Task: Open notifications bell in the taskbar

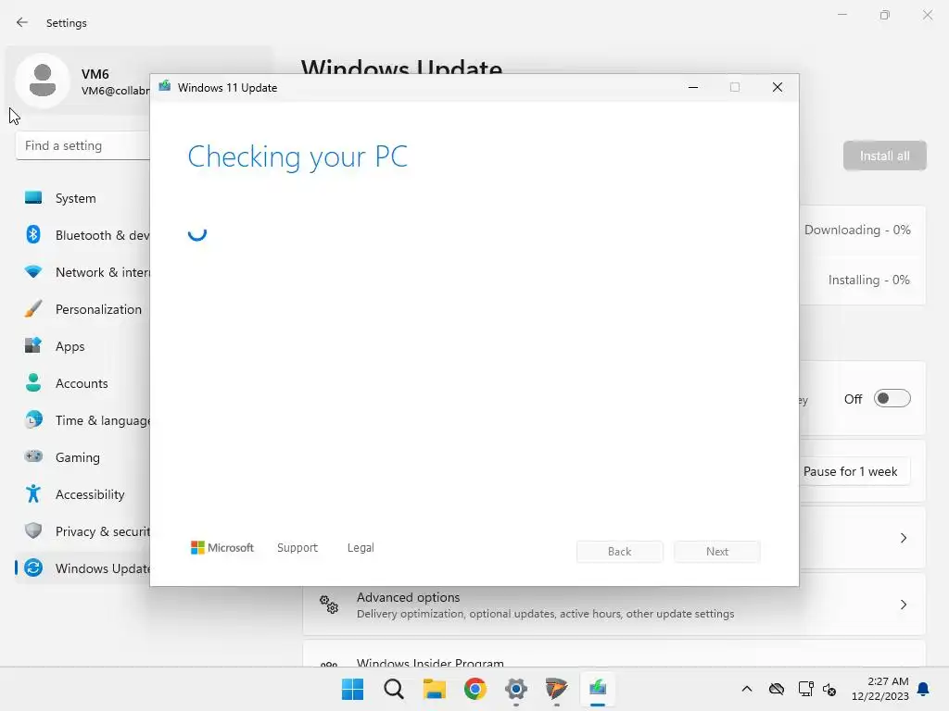Action: click(923, 689)
